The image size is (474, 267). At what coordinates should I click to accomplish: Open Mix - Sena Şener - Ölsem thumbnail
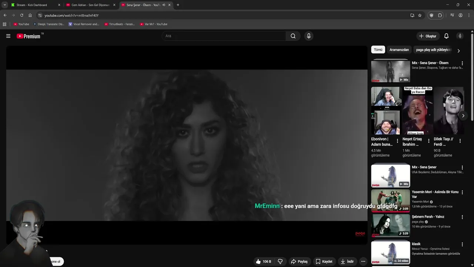390,71
